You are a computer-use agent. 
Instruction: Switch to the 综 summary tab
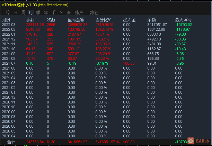coord(8,12)
